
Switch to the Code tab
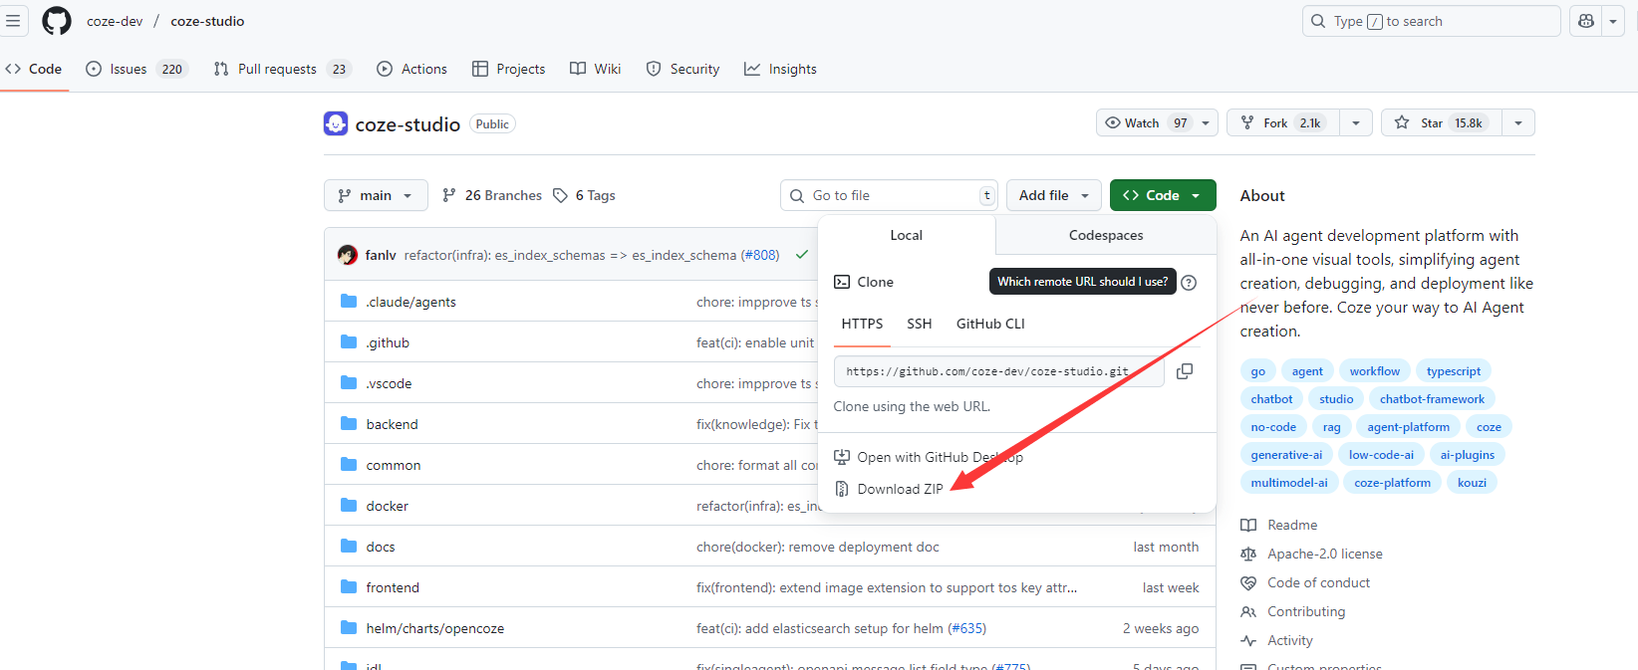tap(34, 69)
